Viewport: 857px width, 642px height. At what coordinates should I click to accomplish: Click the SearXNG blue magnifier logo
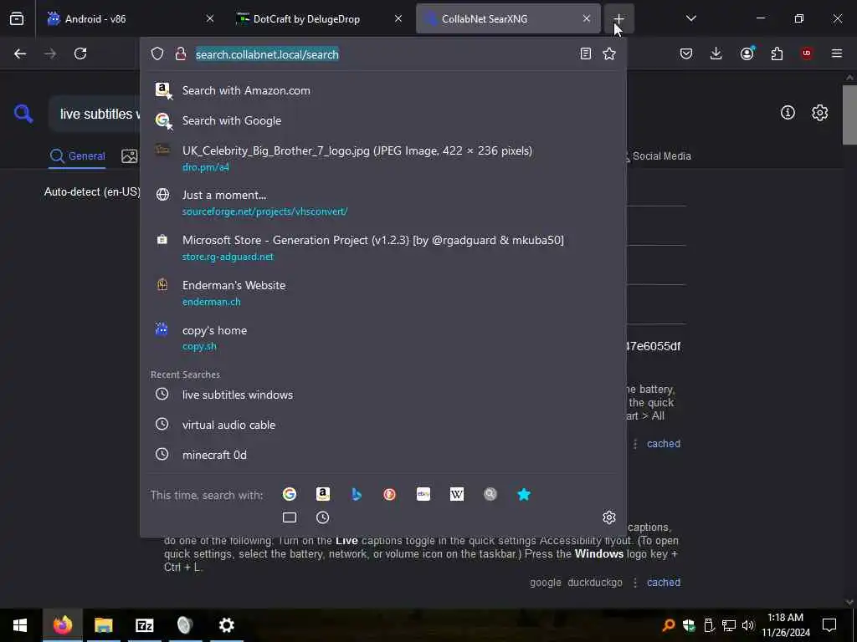[x=23, y=114]
